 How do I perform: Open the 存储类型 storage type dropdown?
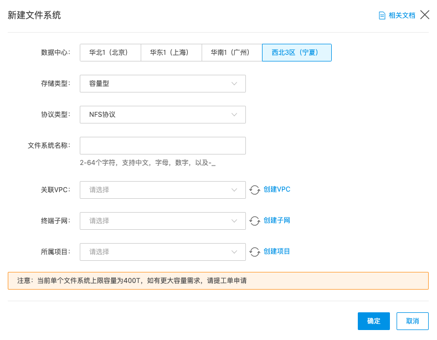pos(163,84)
